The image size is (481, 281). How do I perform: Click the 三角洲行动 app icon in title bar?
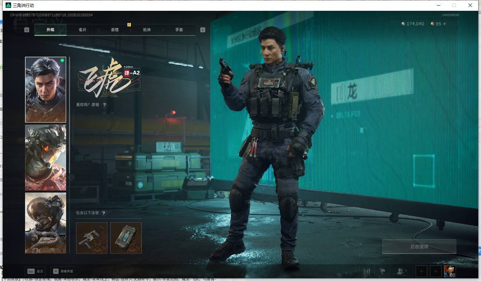(8, 5)
